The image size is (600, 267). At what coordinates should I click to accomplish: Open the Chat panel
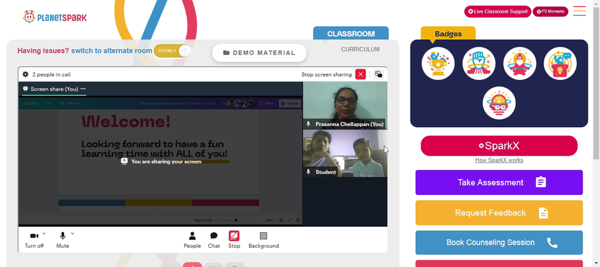pos(214,240)
